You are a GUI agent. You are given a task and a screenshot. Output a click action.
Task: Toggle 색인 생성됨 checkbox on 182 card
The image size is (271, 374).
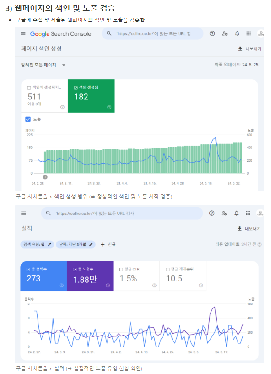(76, 88)
